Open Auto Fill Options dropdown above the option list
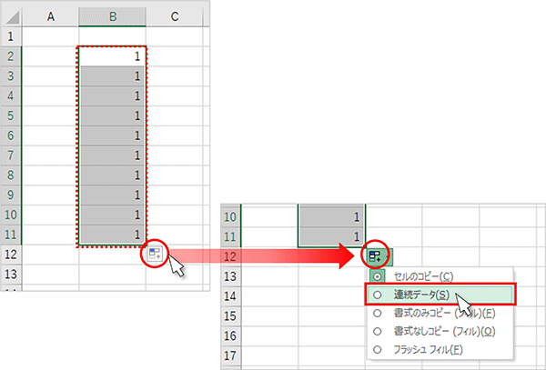Image resolution: width=546 pixels, height=370 pixels. pos(375,255)
